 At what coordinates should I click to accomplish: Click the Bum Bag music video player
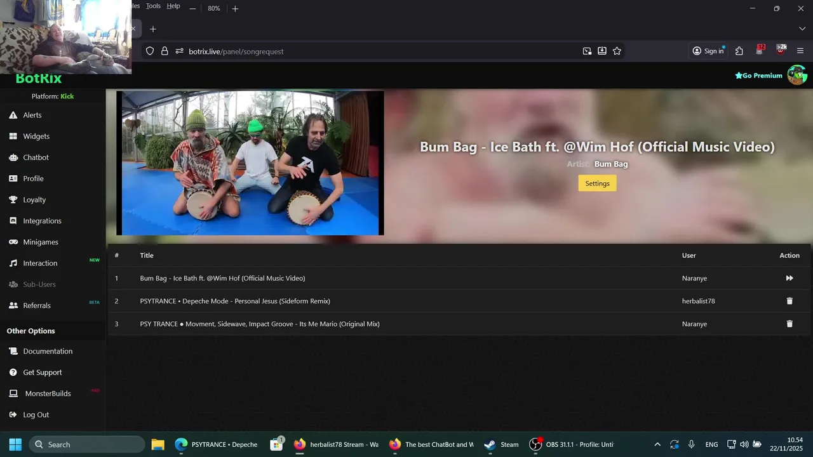(x=250, y=163)
